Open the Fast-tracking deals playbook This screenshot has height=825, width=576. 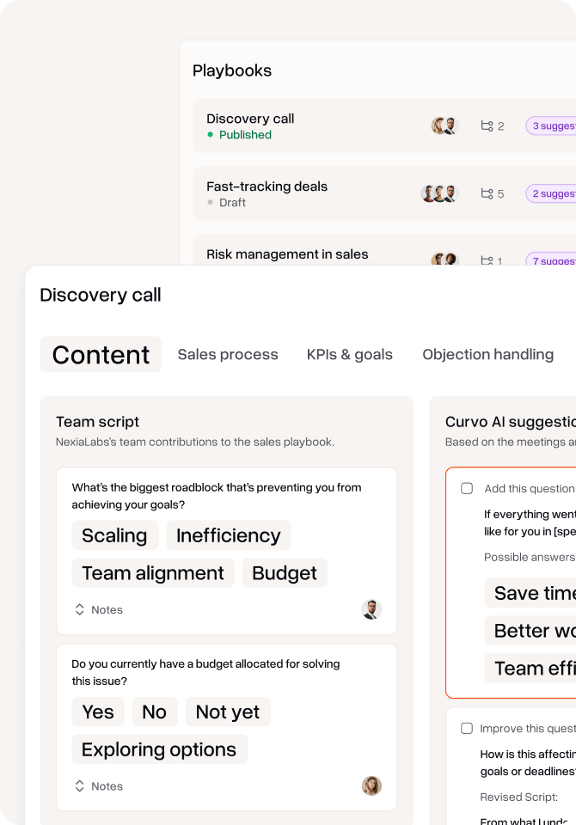coord(267,186)
